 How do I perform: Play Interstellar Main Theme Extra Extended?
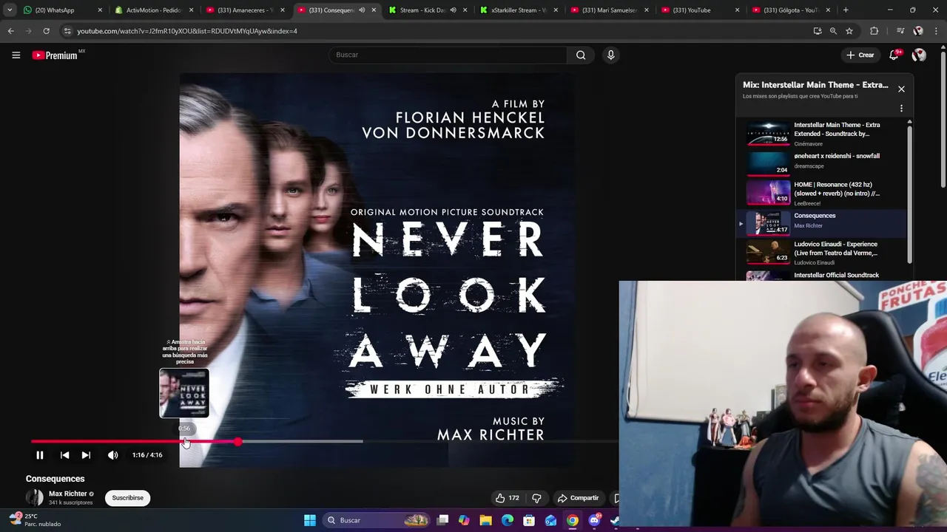coord(825,134)
